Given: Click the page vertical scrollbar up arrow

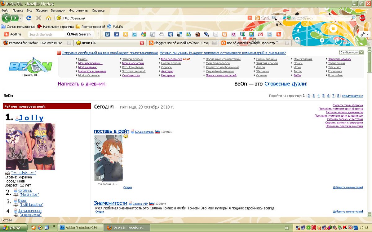Looking at the screenshot, I should [369, 50].
